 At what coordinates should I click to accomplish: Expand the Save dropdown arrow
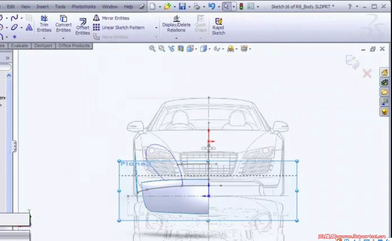coord(189,7)
